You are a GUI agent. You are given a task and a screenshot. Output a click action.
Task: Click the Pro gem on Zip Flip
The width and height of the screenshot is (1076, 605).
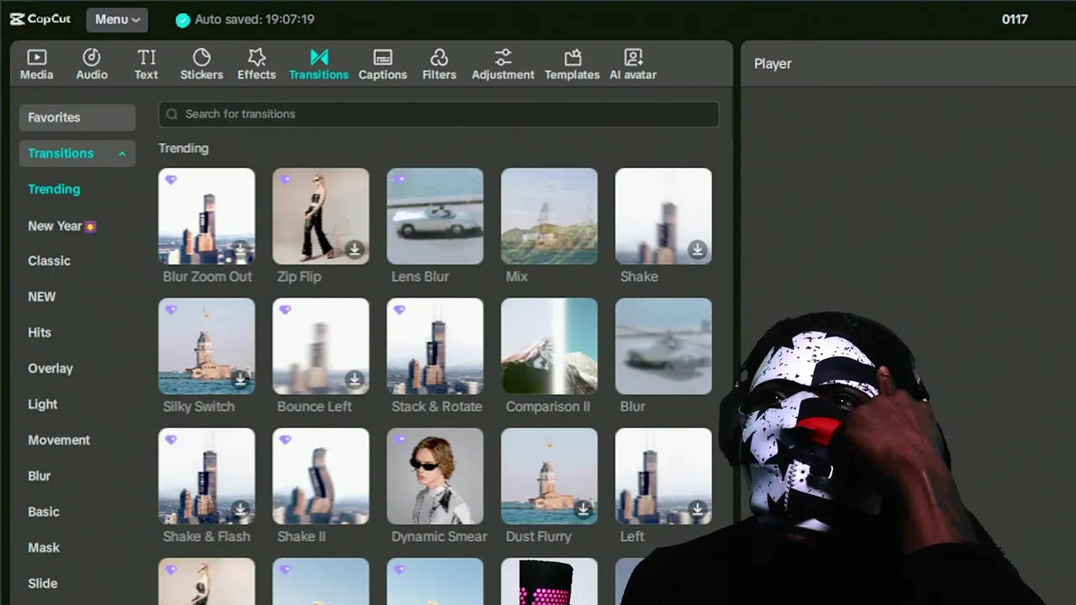(x=285, y=180)
